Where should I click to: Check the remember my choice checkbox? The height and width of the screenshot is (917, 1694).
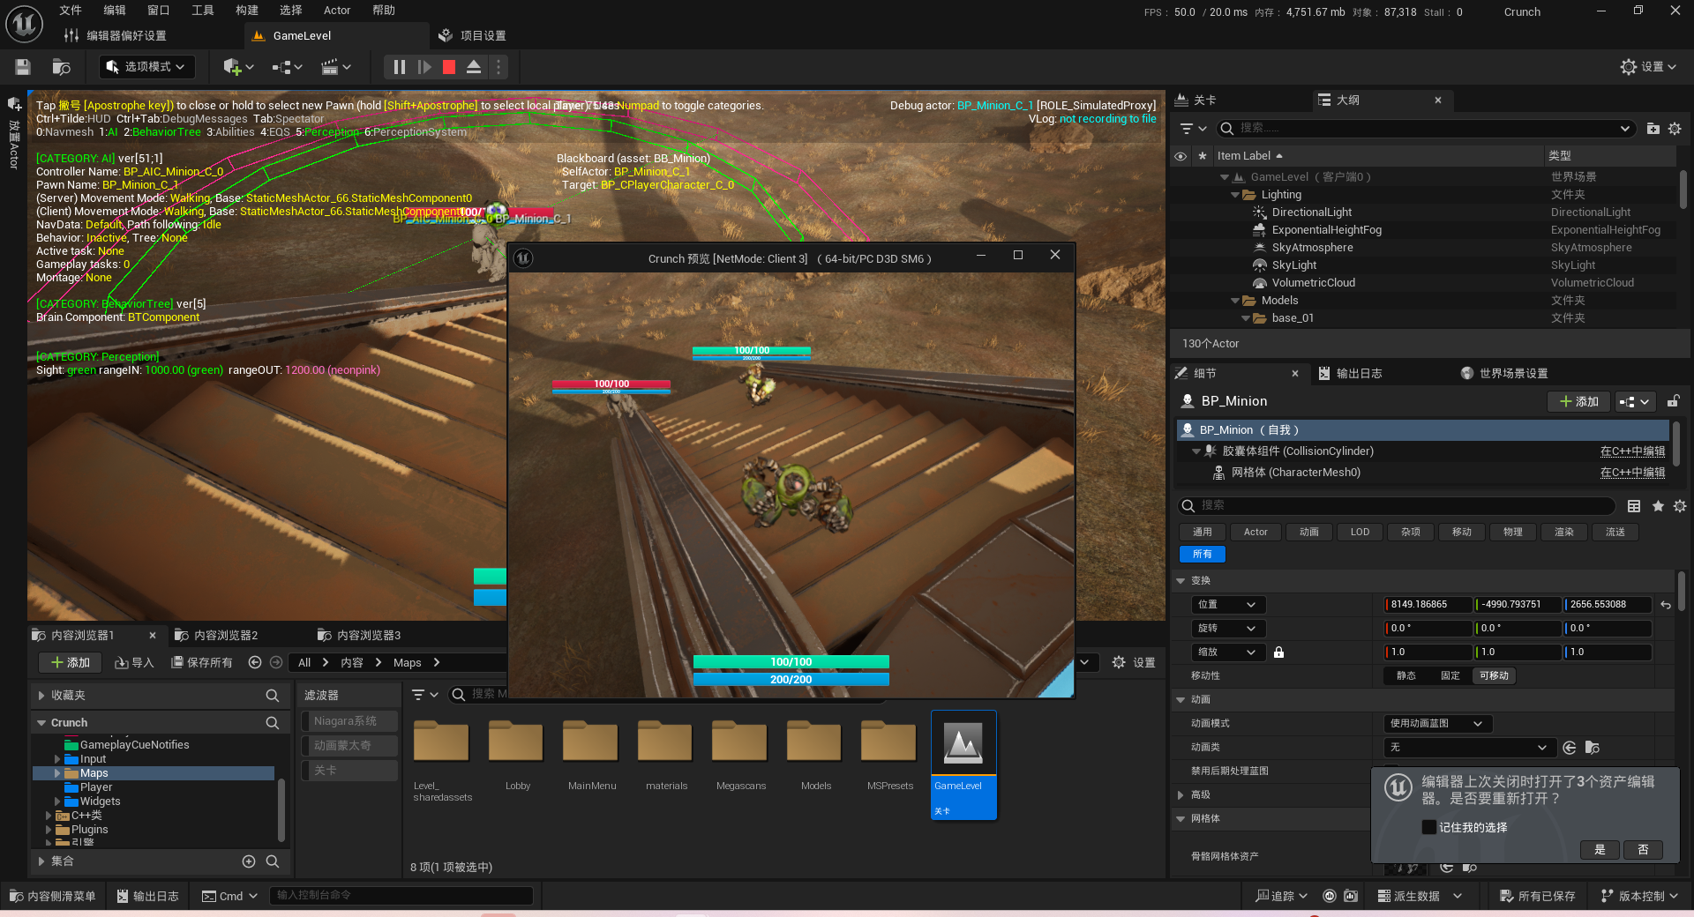1428,827
